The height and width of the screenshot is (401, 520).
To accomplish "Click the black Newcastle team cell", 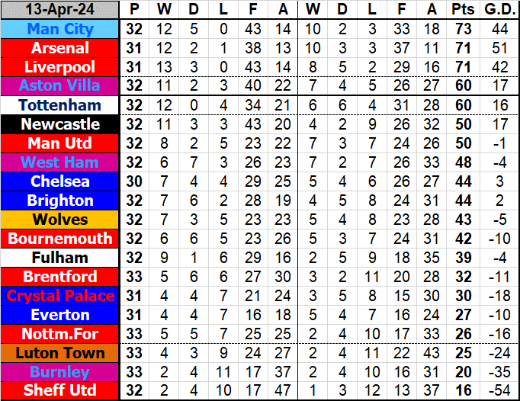I will 60,124.
